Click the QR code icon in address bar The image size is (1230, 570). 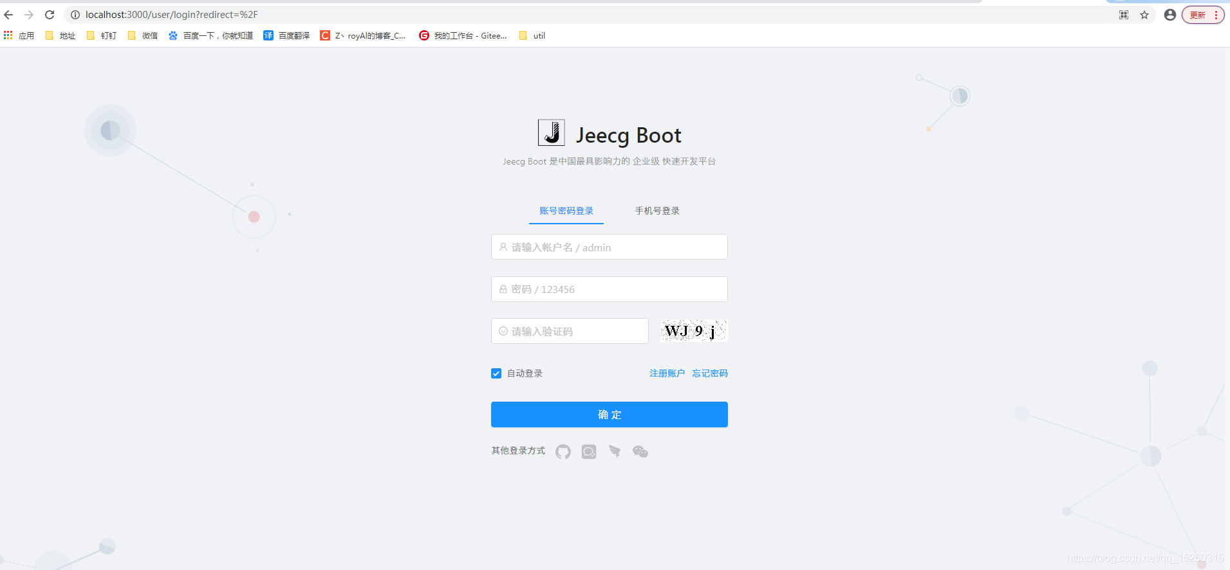[x=1124, y=15]
